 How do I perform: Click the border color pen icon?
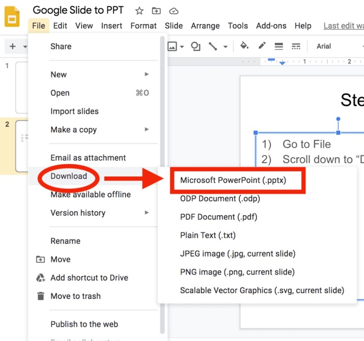click(x=262, y=46)
